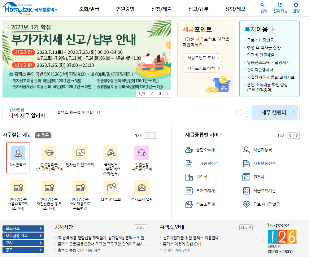Click the Hometax logo
The height and width of the screenshot is (257, 309).
click(x=30, y=8)
